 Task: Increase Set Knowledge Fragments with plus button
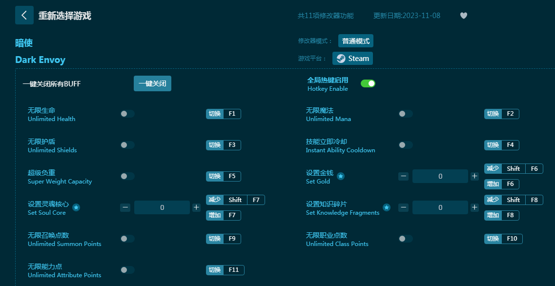coord(474,207)
